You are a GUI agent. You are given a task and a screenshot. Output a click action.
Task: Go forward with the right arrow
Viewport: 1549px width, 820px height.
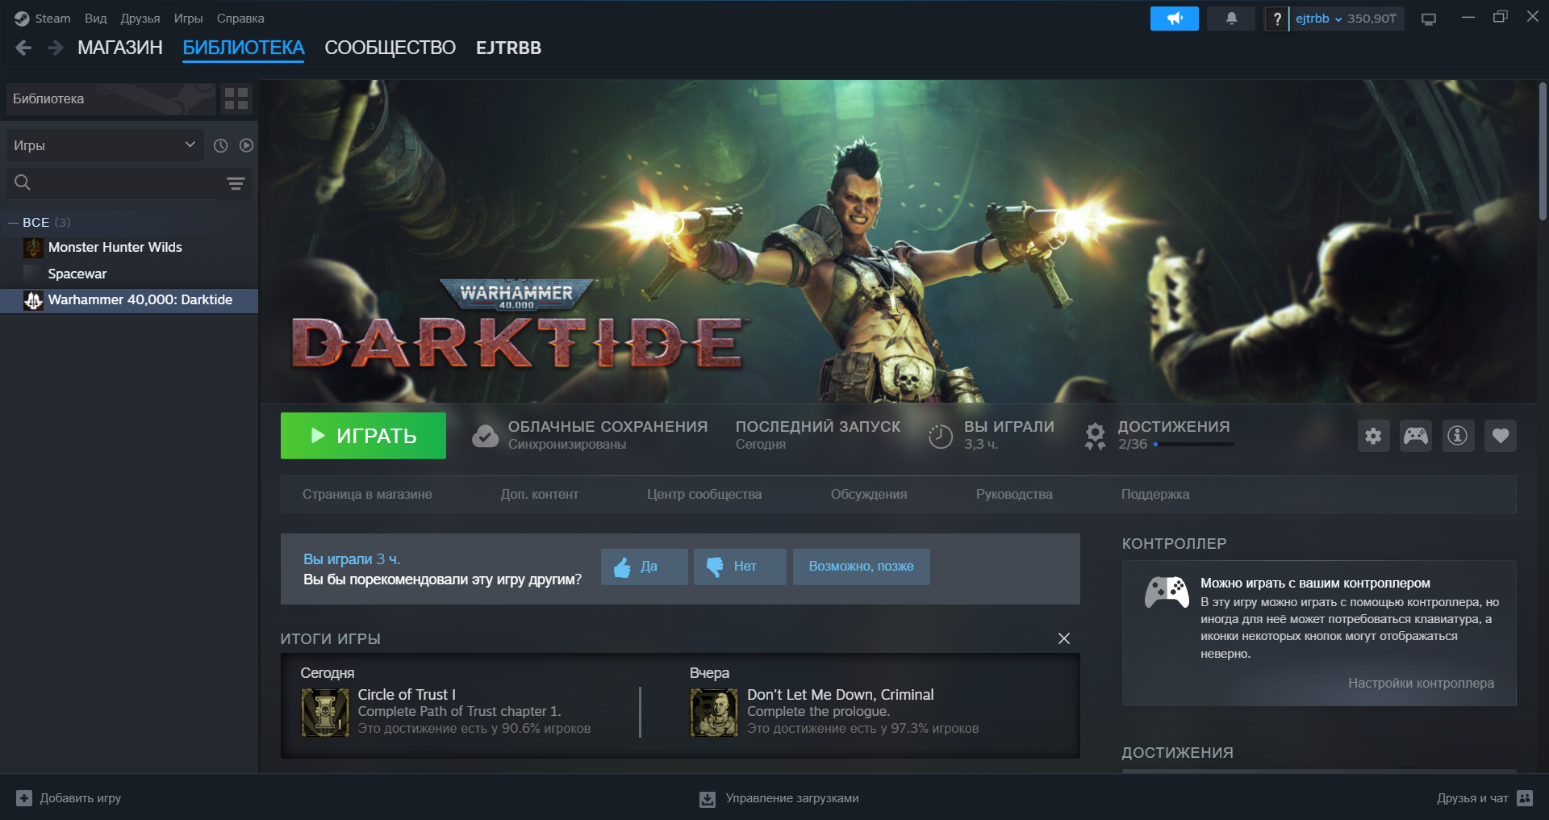(55, 48)
